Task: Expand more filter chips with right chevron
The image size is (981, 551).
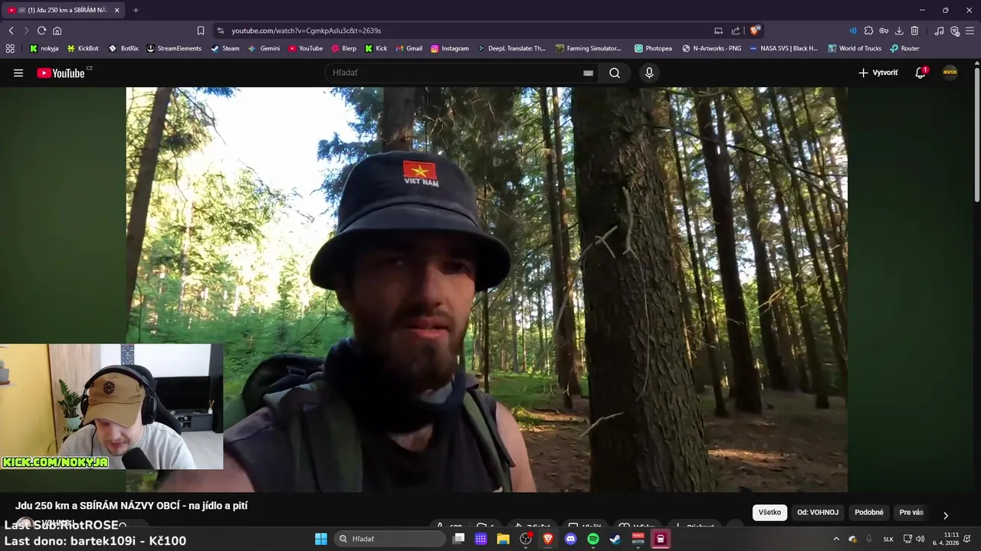Action: [945, 515]
